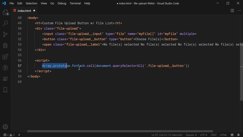Click the closing </body> tag on line 59
243x137 pixels.
click(x=34, y=76)
